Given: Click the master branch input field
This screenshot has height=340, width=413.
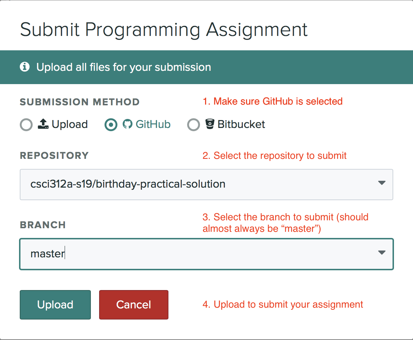Looking at the screenshot, I should click(206, 254).
